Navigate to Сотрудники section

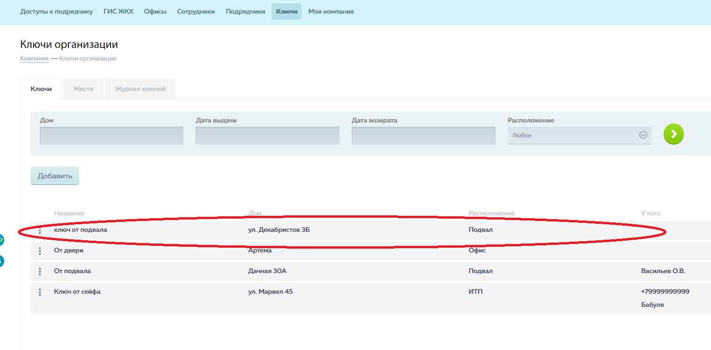pos(196,12)
